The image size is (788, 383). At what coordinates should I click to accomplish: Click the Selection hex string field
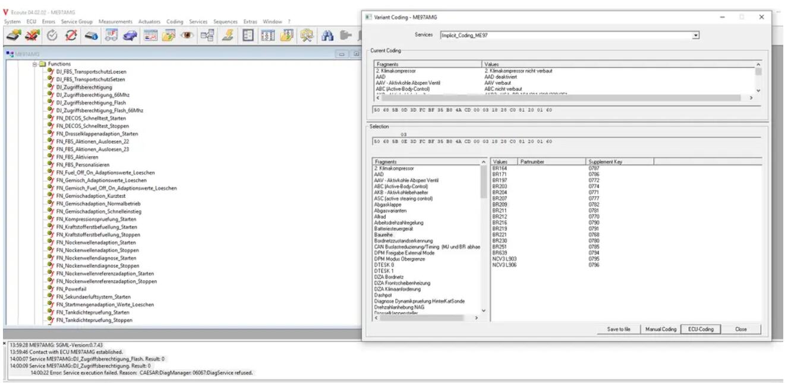click(565, 141)
